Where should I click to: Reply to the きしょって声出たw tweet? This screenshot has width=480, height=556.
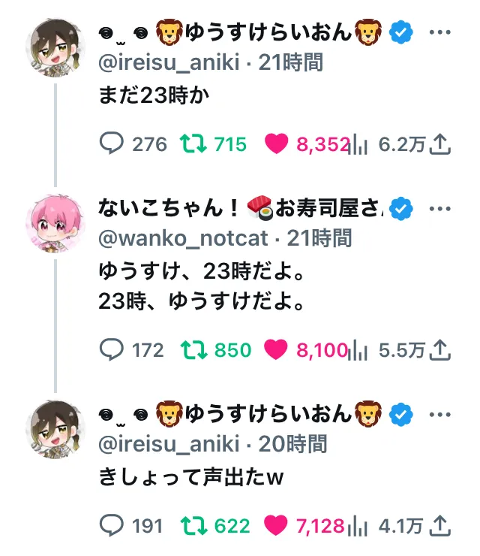pos(112,525)
